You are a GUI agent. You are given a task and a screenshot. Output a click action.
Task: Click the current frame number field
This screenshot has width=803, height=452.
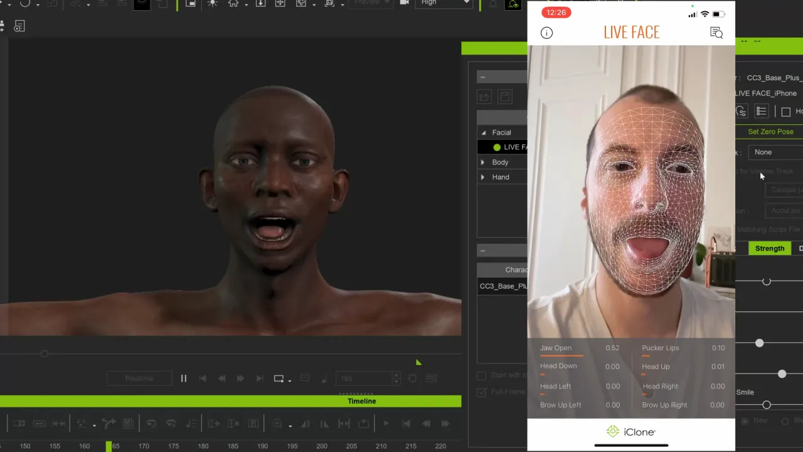[x=365, y=379]
